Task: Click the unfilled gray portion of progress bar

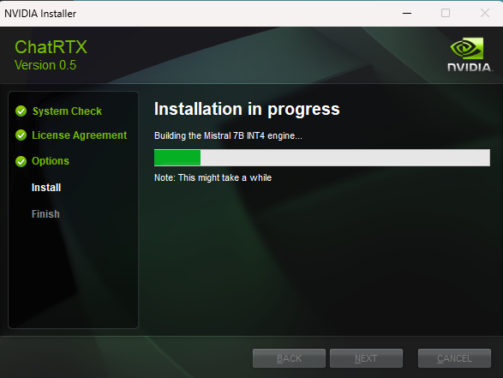Action: 345,158
